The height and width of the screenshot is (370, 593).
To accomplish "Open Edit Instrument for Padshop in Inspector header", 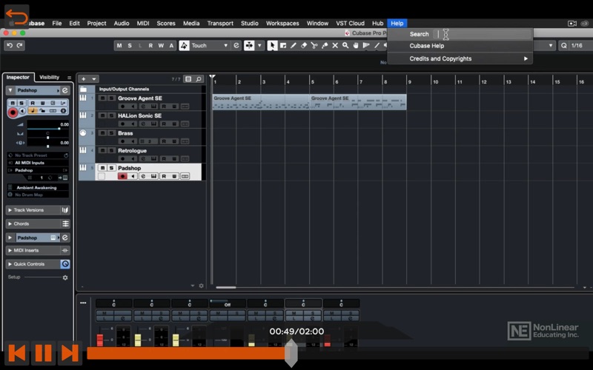I will coord(65,90).
